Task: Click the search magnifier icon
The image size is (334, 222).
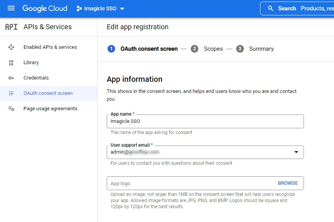Action: pos(271,8)
